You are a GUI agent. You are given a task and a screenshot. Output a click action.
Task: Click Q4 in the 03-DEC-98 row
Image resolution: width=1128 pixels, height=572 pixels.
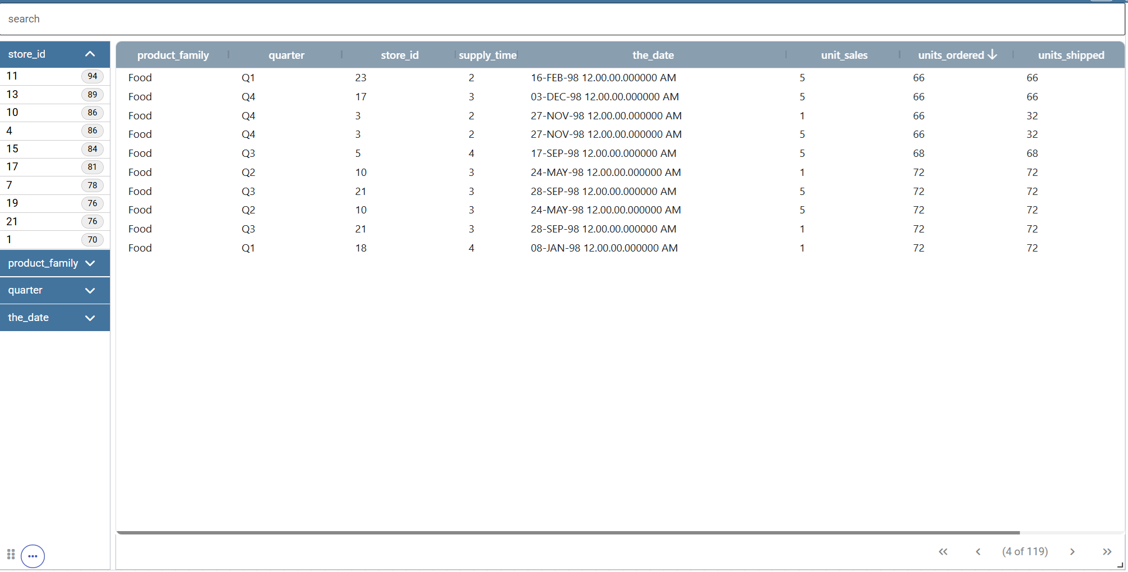[x=248, y=97]
